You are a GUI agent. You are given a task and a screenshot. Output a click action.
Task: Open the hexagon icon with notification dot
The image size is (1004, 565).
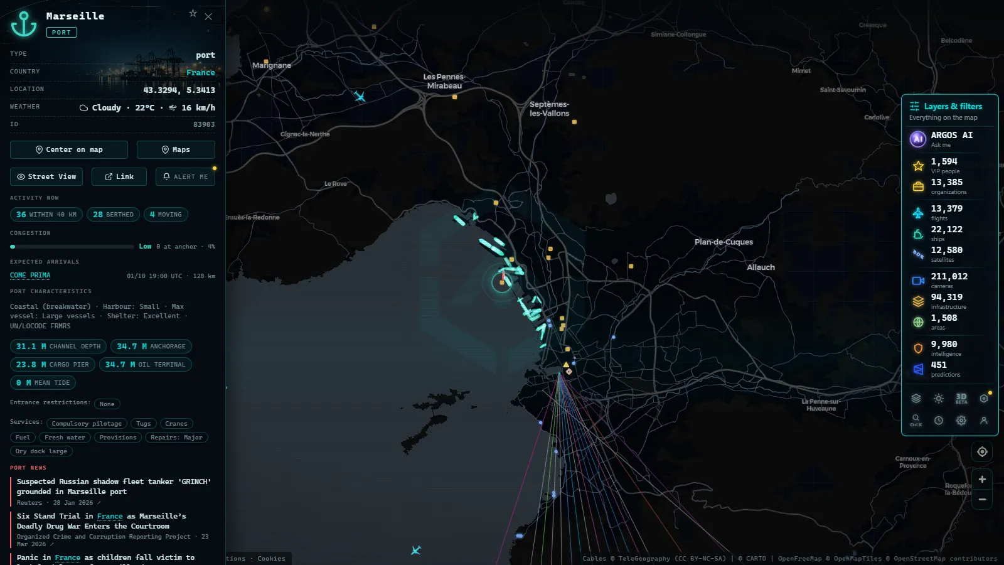(x=984, y=398)
